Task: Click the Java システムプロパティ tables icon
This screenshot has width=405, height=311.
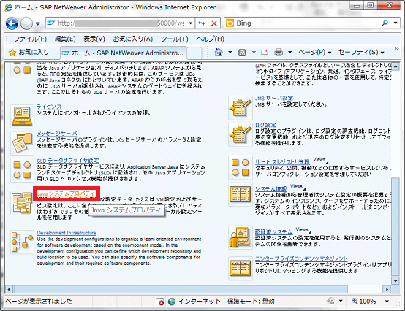Action: coord(22,203)
